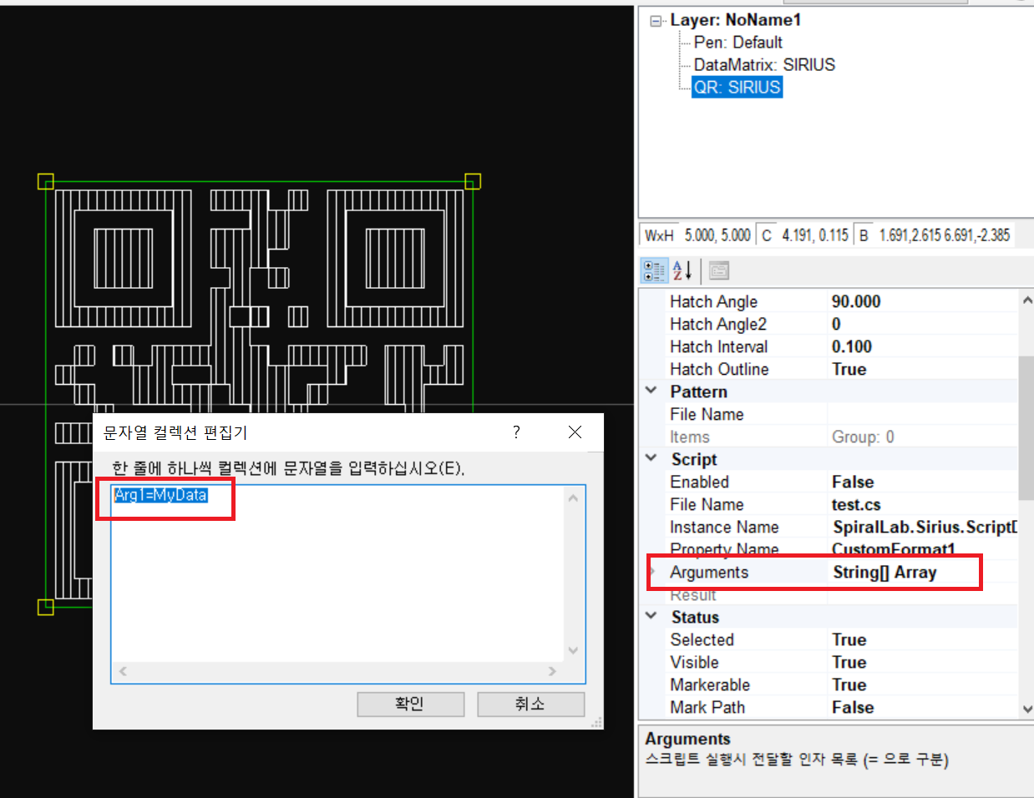
Task: Select QR: SIRIUS tree item
Action: tap(737, 87)
